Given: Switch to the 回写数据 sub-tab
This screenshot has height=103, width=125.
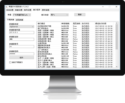Looking at the screenshot, I should tap(20, 20).
